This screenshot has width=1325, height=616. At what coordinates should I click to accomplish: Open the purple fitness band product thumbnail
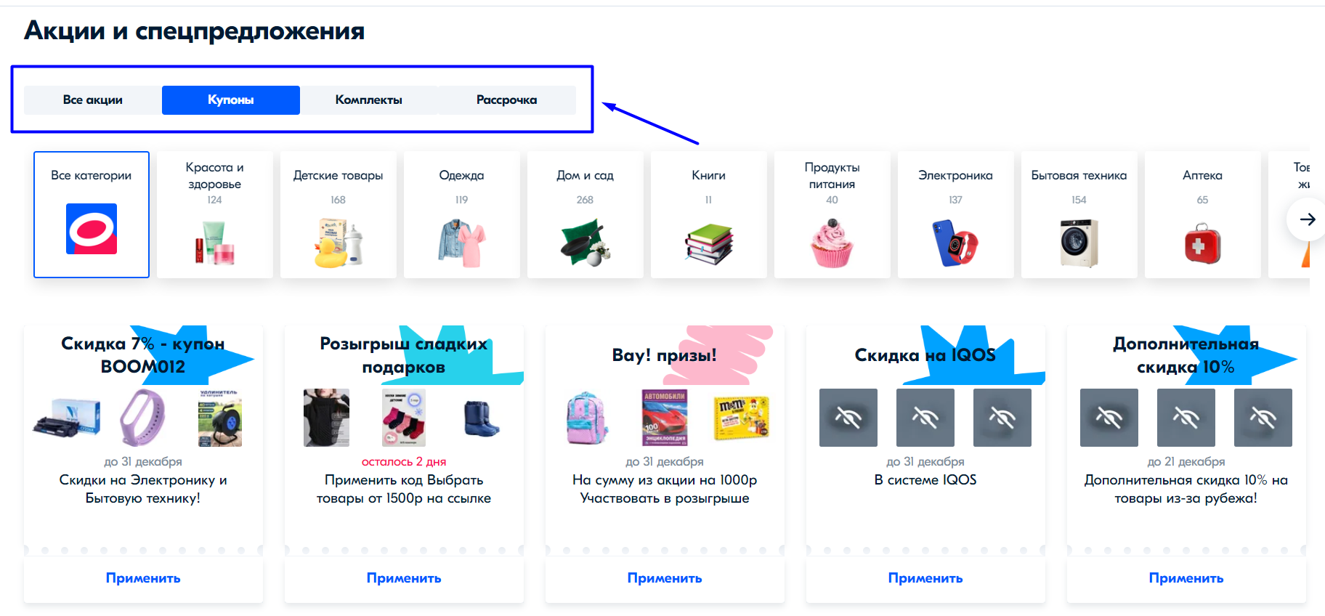[143, 418]
